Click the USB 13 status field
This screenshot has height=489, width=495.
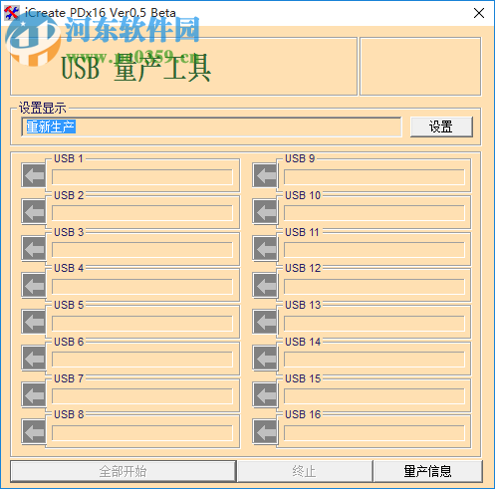click(x=374, y=324)
